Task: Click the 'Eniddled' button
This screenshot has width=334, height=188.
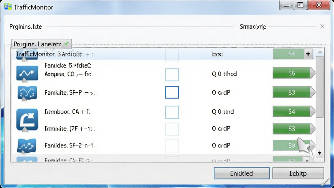Action: [x=242, y=173]
